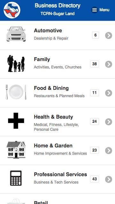115x204 pixels.
Task: Click the calculator Professional Services icon
Action: coord(16,178)
